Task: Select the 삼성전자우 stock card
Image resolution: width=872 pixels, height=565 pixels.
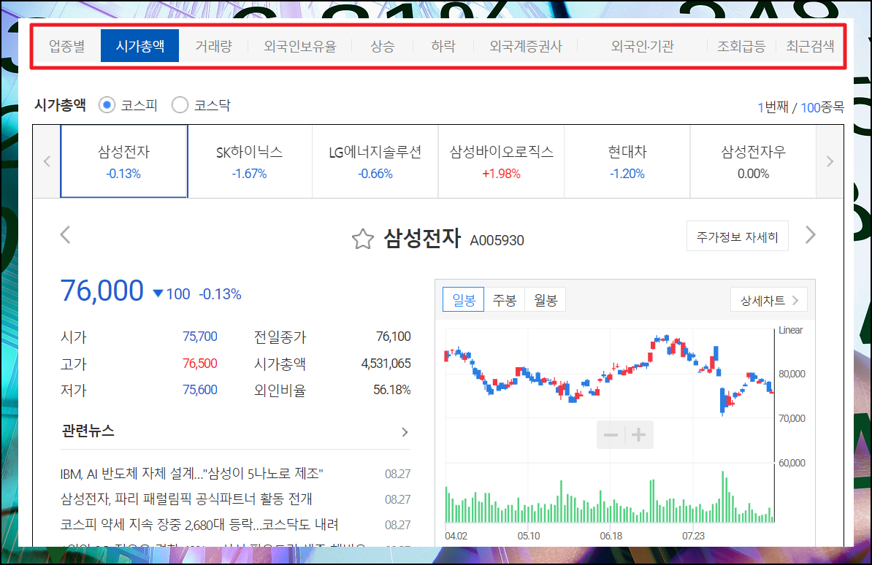Action: tap(753, 161)
